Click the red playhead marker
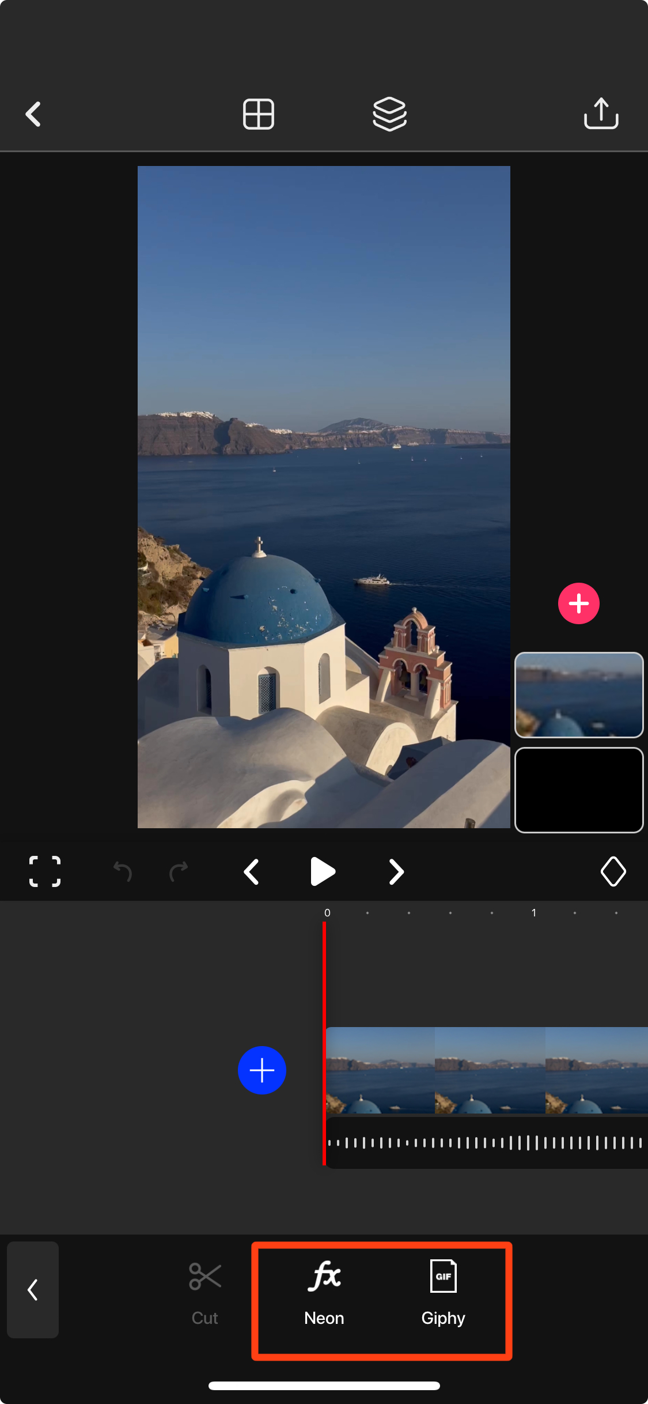The height and width of the screenshot is (1404, 648). pos(324,1043)
